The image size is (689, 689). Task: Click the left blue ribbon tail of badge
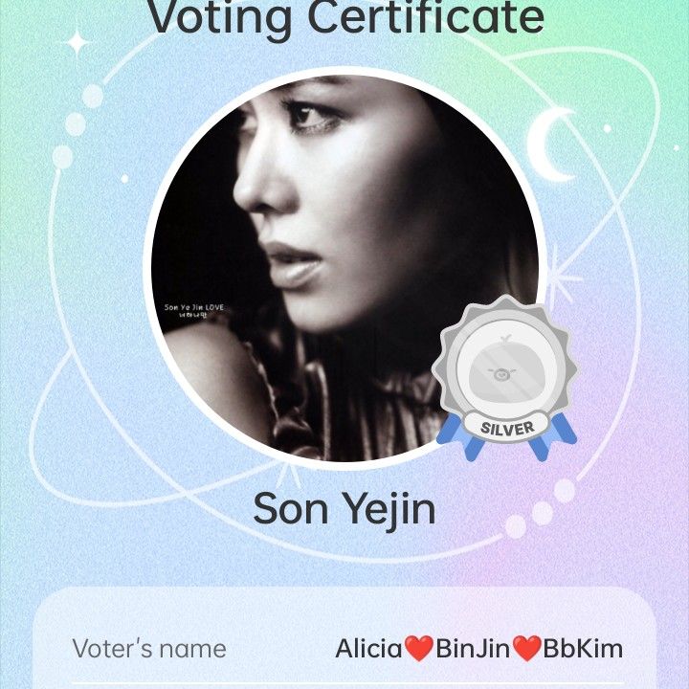click(x=460, y=437)
